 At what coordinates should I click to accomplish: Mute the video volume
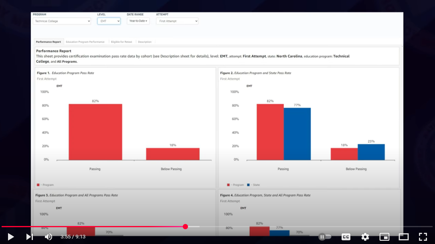(49, 237)
